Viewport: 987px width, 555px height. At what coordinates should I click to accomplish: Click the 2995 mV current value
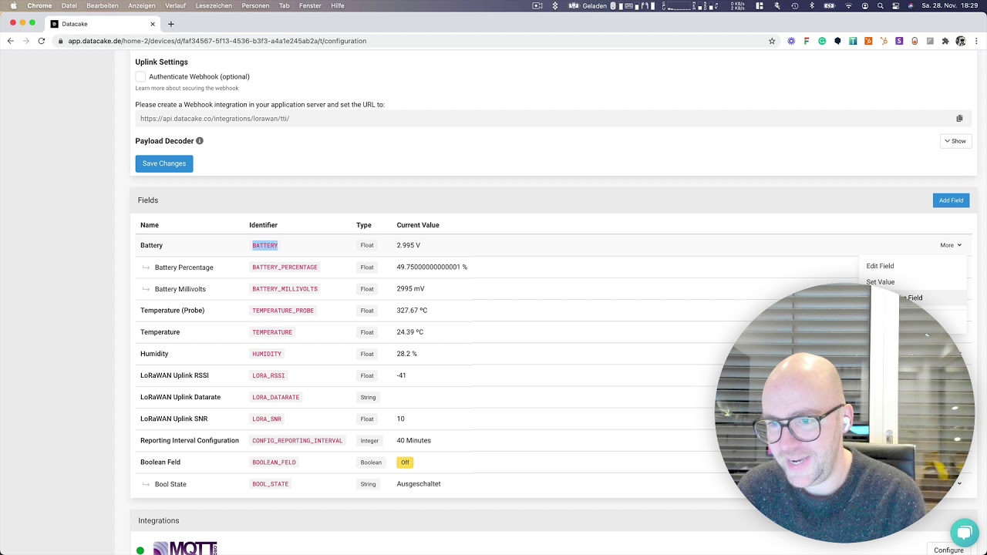click(x=410, y=289)
